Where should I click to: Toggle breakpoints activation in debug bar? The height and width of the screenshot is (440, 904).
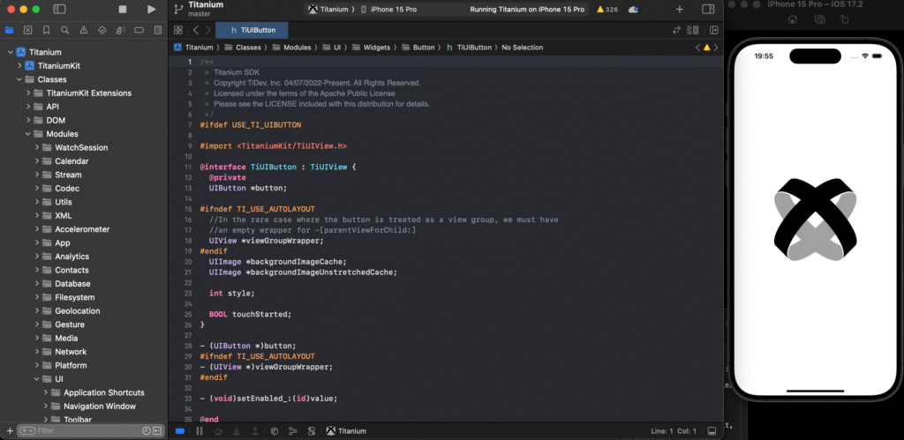pos(179,431)
